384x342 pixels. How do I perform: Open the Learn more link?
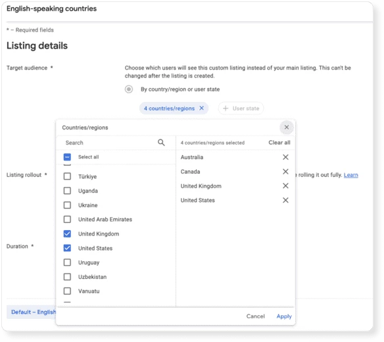(x=350, y=175)
